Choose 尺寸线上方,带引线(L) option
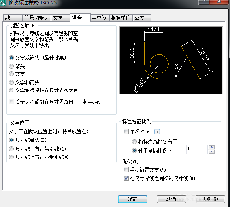This screenshot has height=207, width=230. [11, 149]
